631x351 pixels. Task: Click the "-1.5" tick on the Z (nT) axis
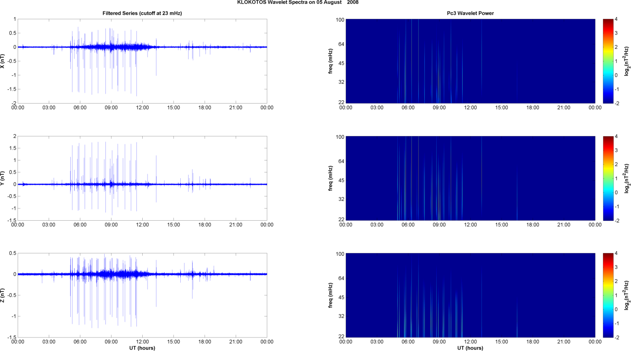(x=12, y=337)
